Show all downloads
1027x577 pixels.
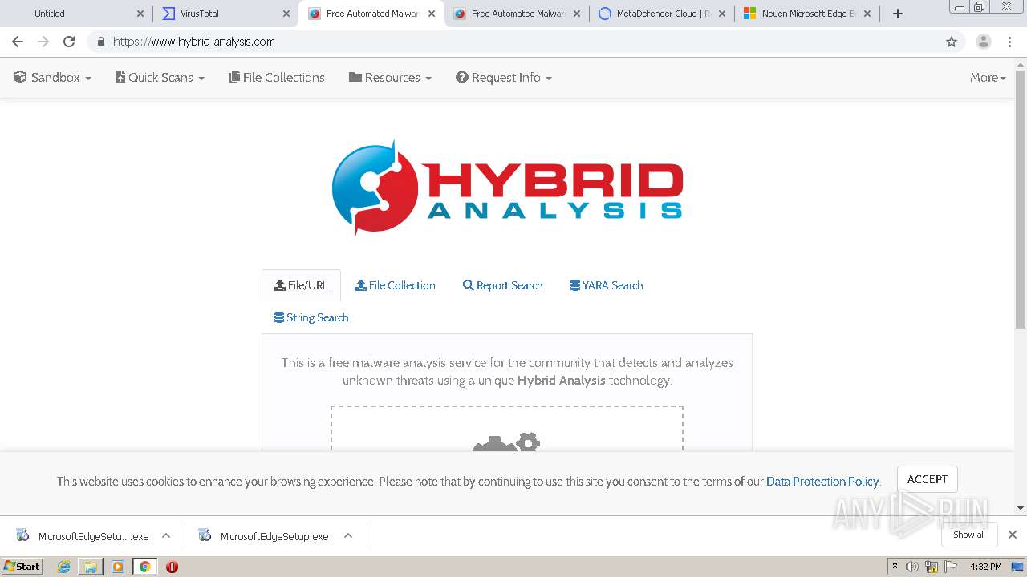(969, 535)
